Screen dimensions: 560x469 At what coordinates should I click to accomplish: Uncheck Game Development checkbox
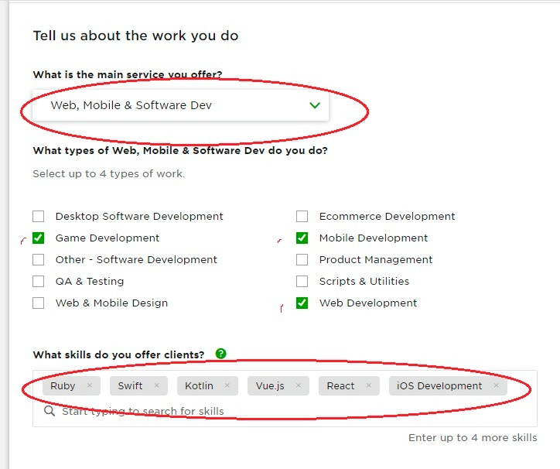39,238
